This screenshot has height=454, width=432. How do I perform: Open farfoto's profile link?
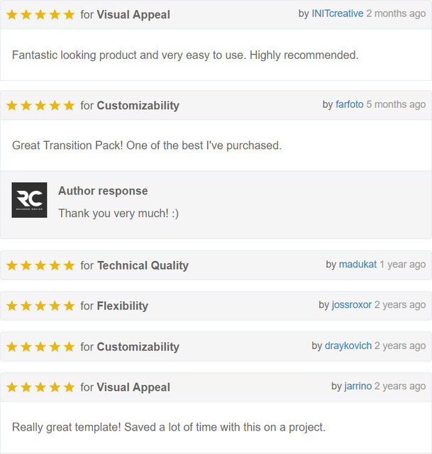click(350, 104)
